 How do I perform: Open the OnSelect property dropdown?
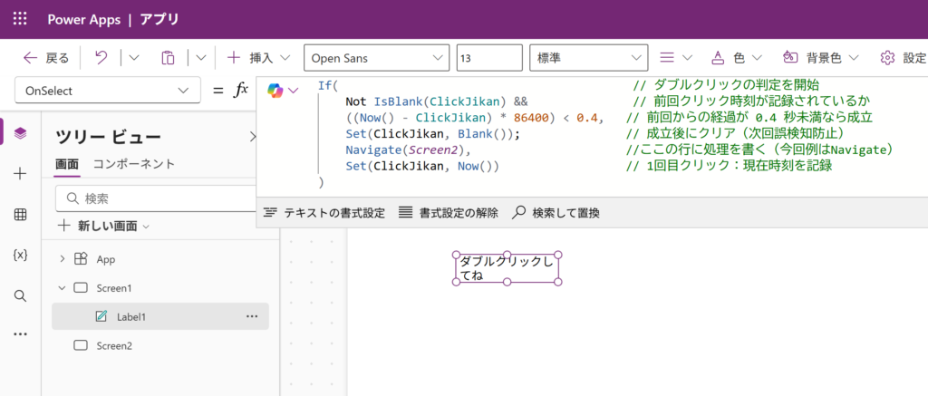point(108,91)
